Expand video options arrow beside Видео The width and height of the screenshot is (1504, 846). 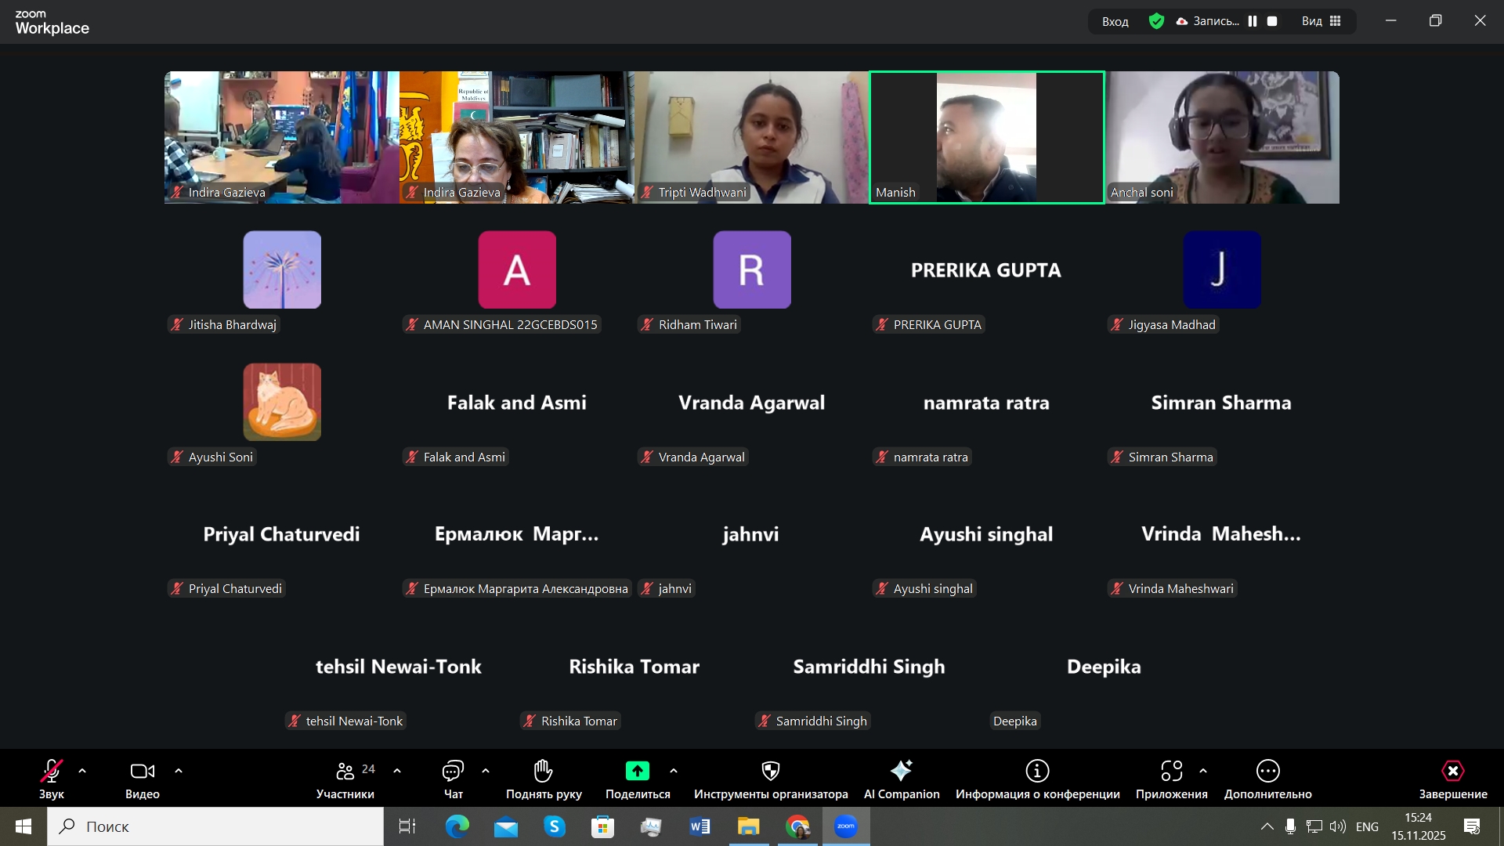pos(179,772)
